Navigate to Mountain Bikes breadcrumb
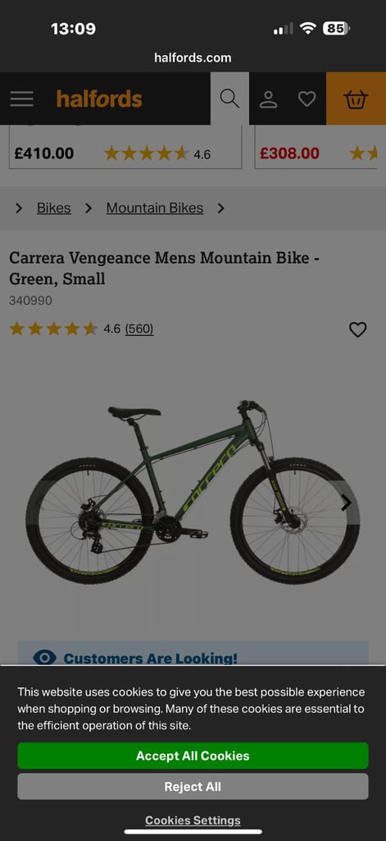The image size is (386, 841). (155, 208)
